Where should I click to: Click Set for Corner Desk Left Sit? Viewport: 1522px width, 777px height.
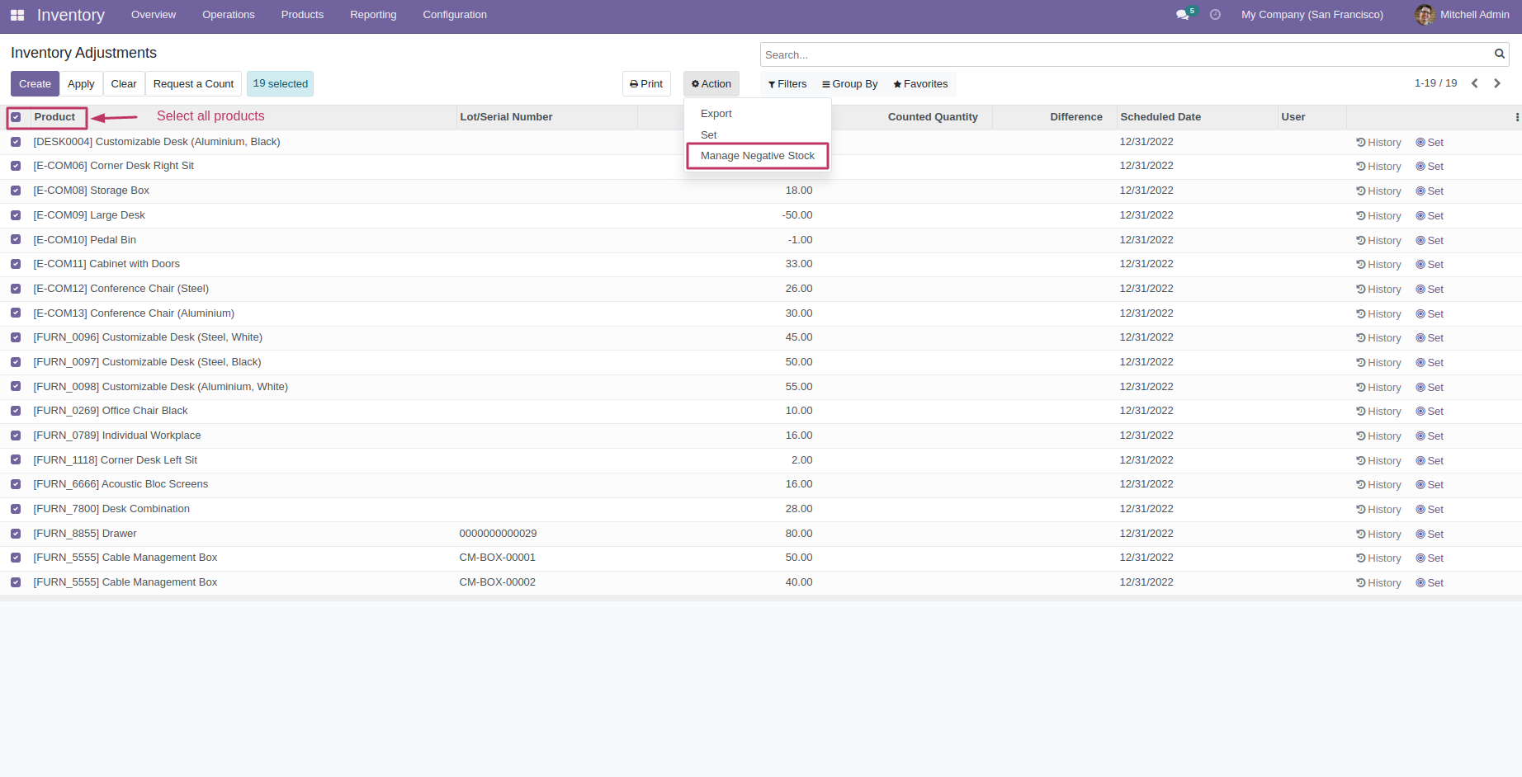1430,461
